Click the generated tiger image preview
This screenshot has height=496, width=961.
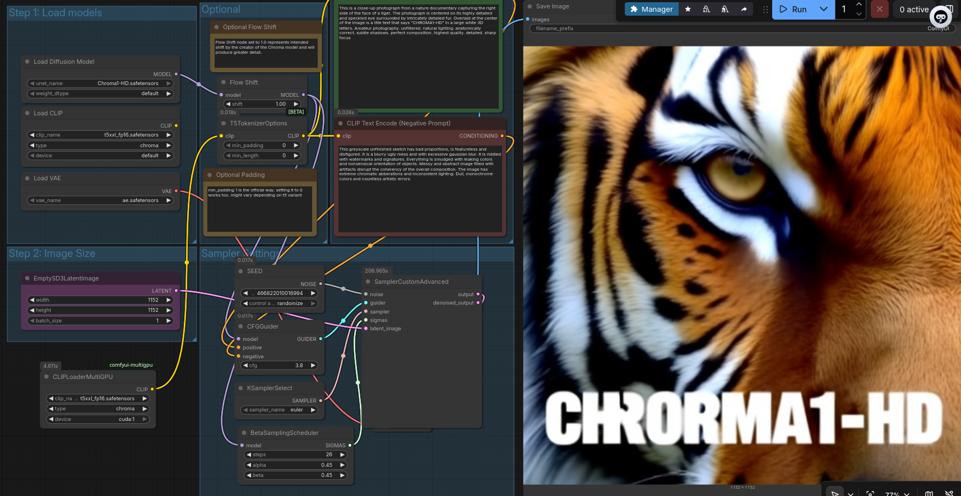click(x=742, y=265)
